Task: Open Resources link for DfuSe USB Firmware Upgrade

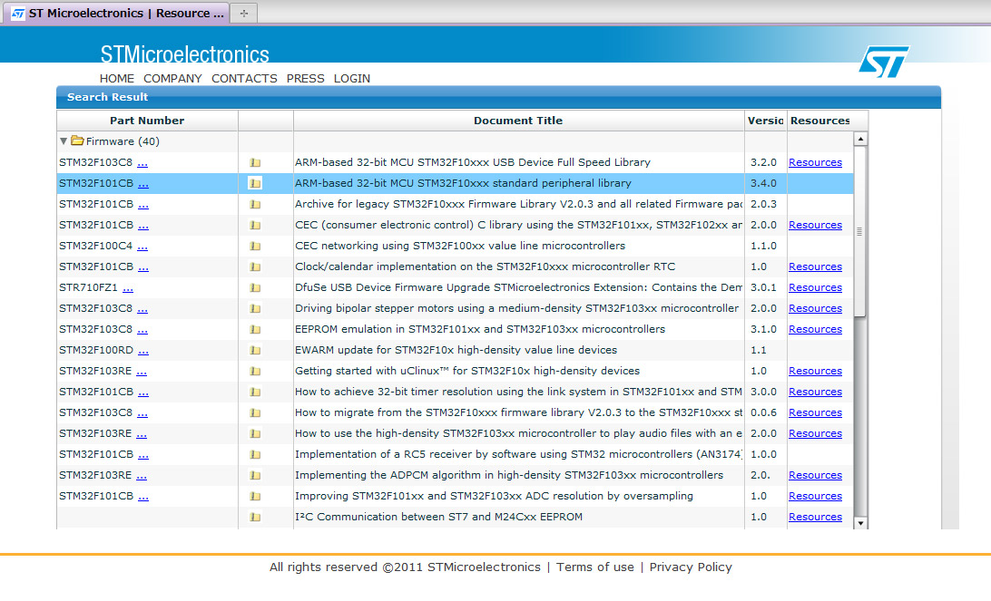Action: point(815,287)
